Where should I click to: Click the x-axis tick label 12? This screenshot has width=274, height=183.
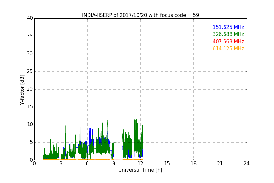140,164
